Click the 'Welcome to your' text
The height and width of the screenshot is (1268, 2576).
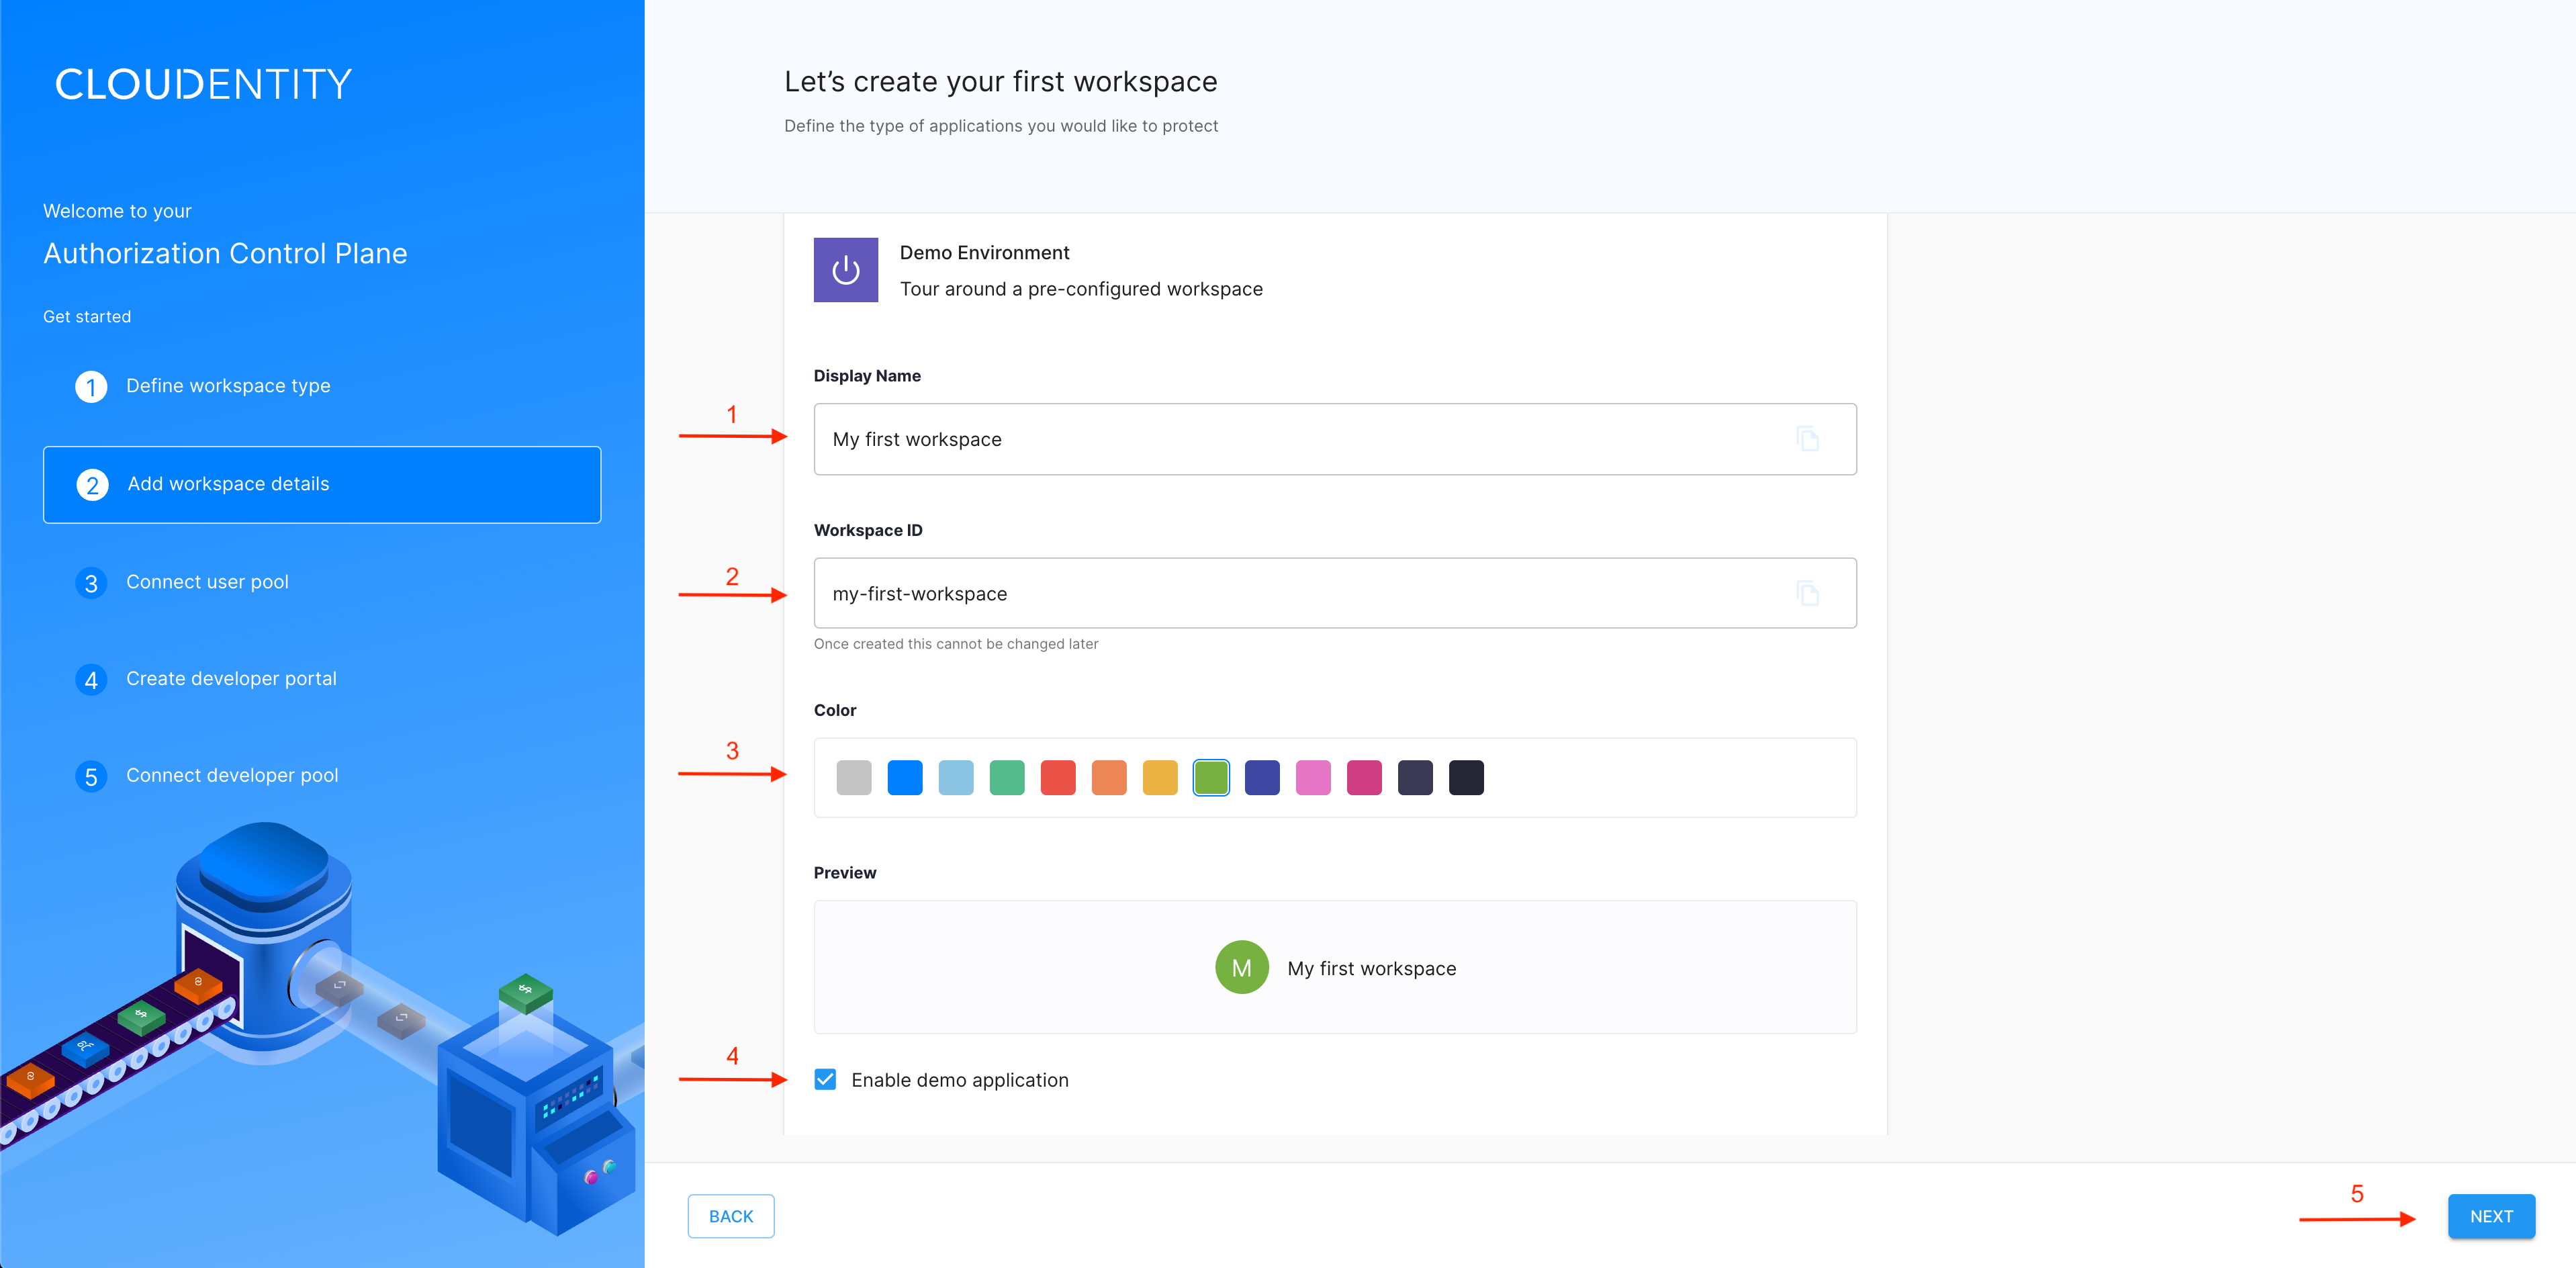(117, 211)
